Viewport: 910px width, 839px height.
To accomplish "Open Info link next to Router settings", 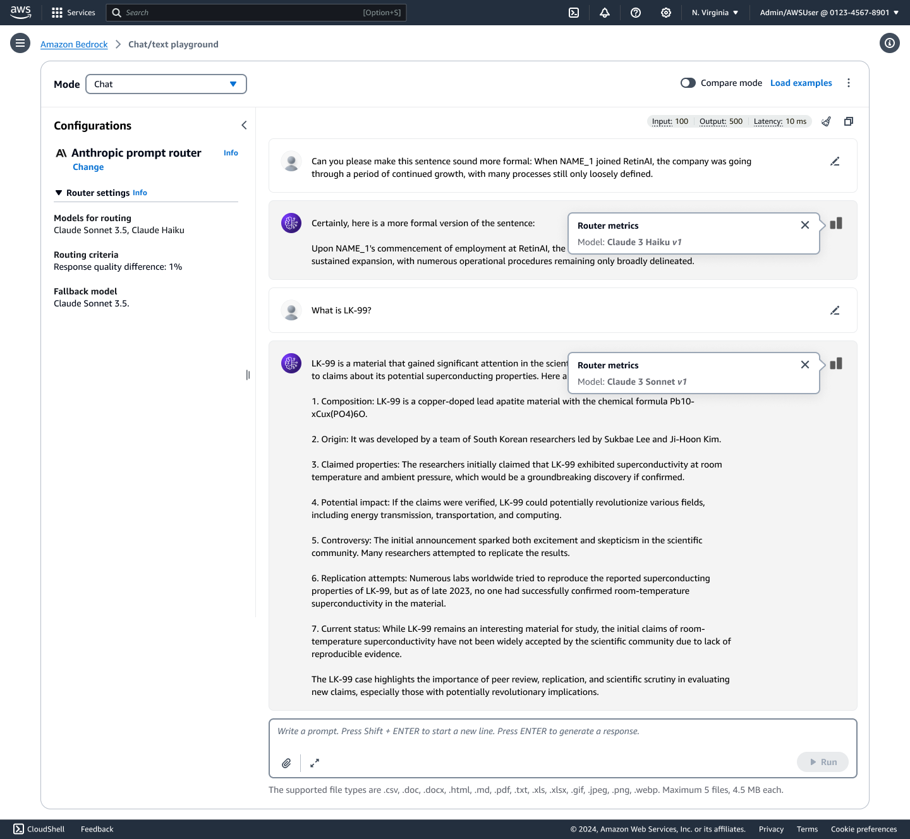I will (x=140, y=193).
